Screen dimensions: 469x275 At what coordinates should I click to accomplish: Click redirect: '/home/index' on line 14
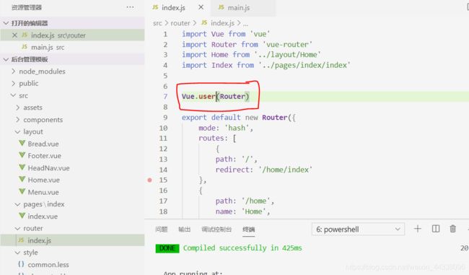(264, 170)
